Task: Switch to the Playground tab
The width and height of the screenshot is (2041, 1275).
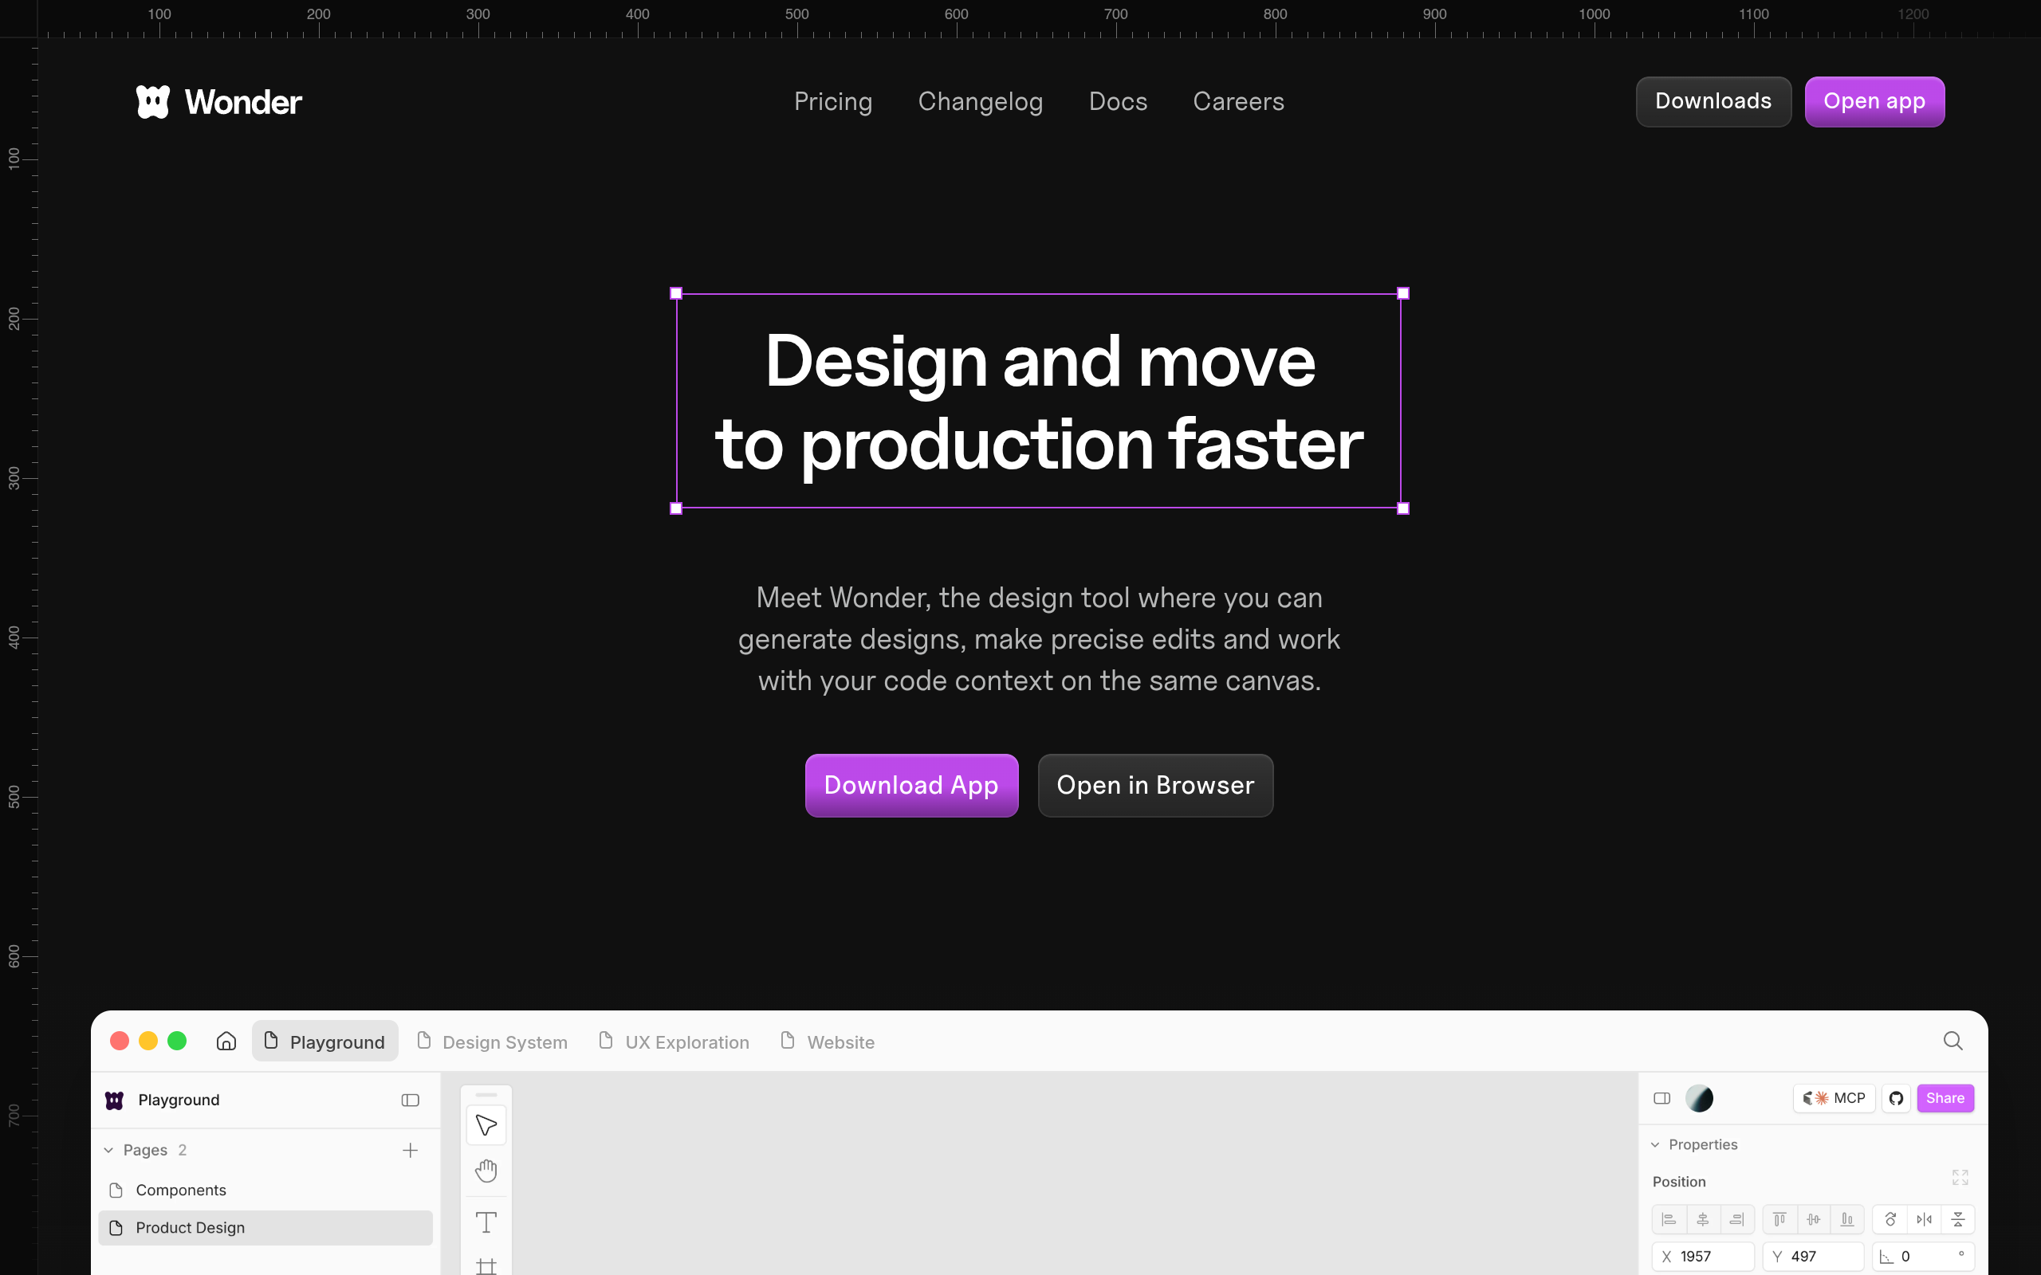Action: pyautogui.click(x=324, y=1042)
